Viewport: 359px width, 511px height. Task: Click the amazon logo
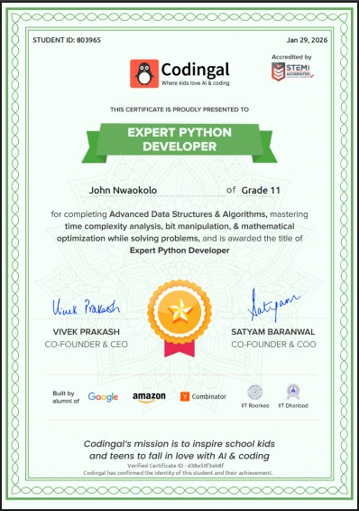coord(149,397)
